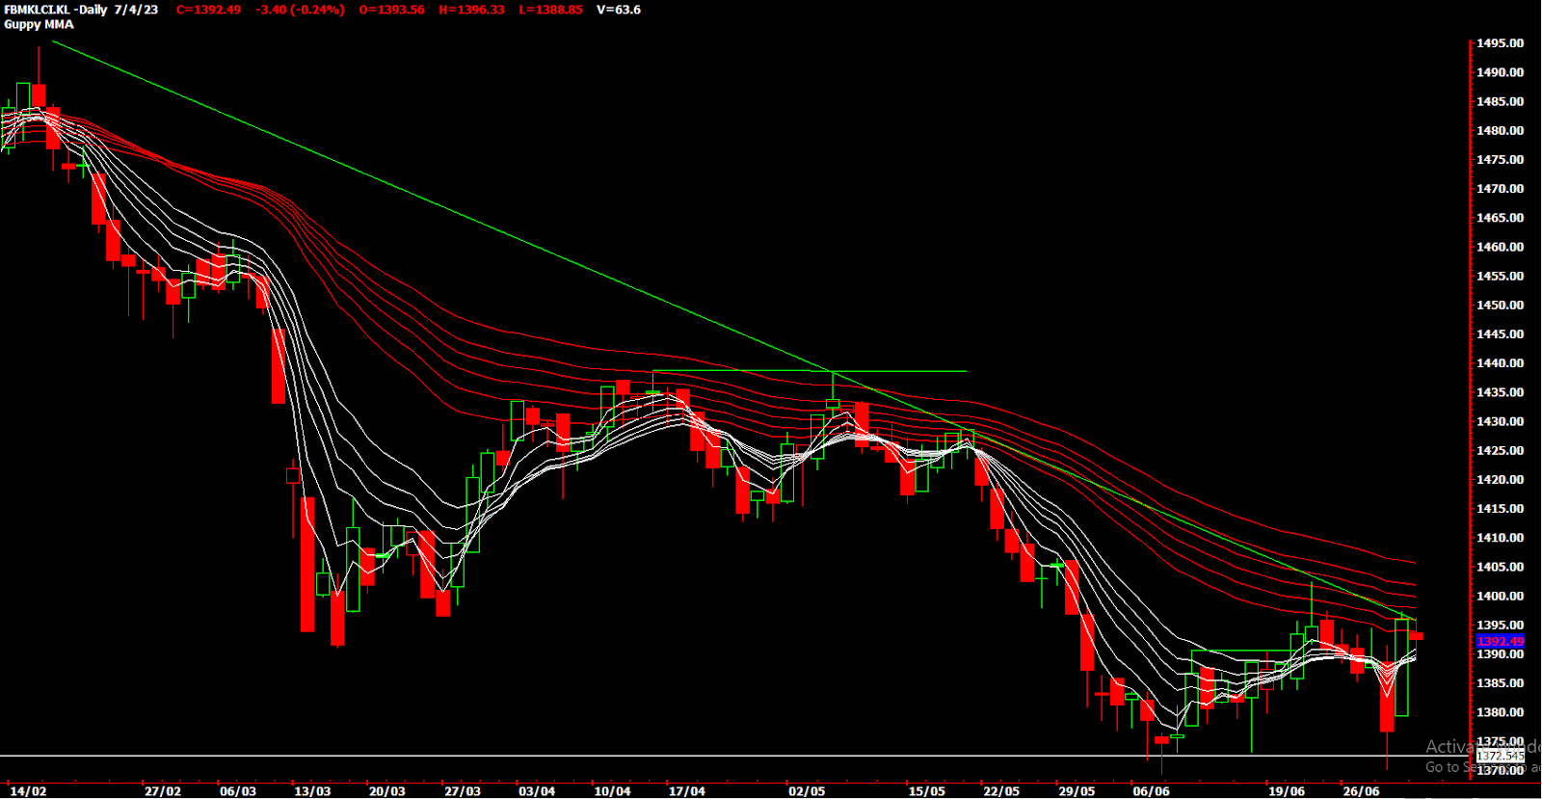Select the L=1388.85 low value

550,10
